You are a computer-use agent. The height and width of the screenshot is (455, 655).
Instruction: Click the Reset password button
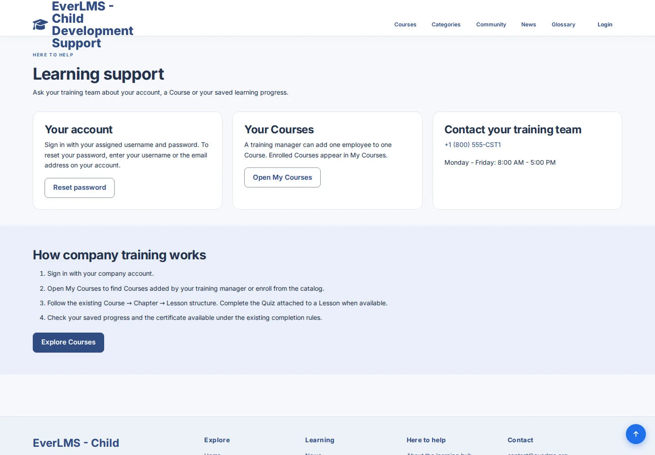coord(80,188)
